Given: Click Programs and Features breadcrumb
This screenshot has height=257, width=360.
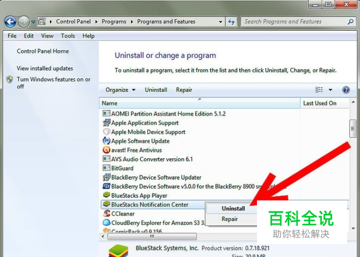Looking at the screenshot, I should coord(166,21).
